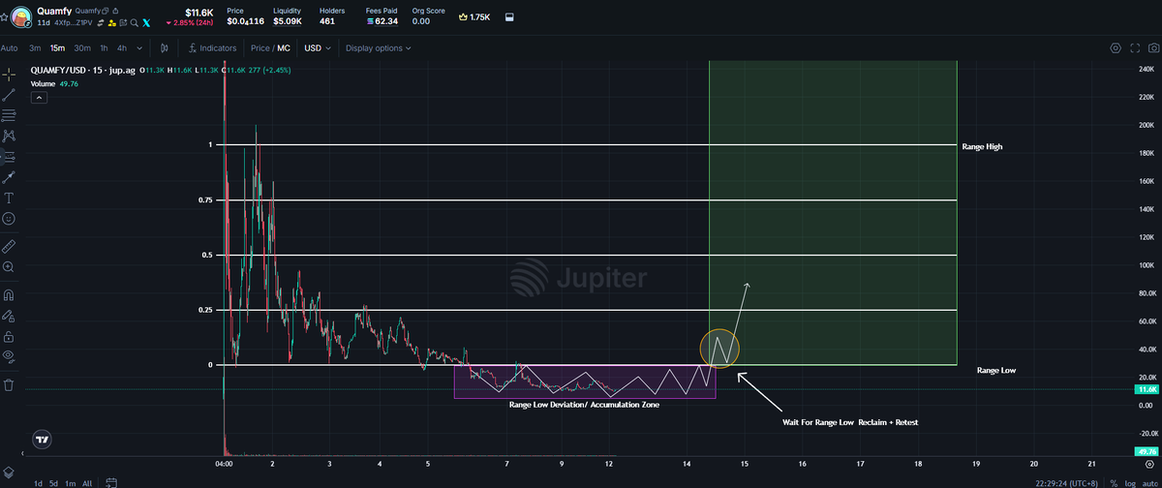
Task: Click the 24h change -2.85% value
Action: (x=189, y=23)
